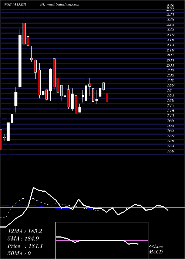Click the 192 price axis label
The width and height of the screenshot is (185, 259).
[171, 80]
